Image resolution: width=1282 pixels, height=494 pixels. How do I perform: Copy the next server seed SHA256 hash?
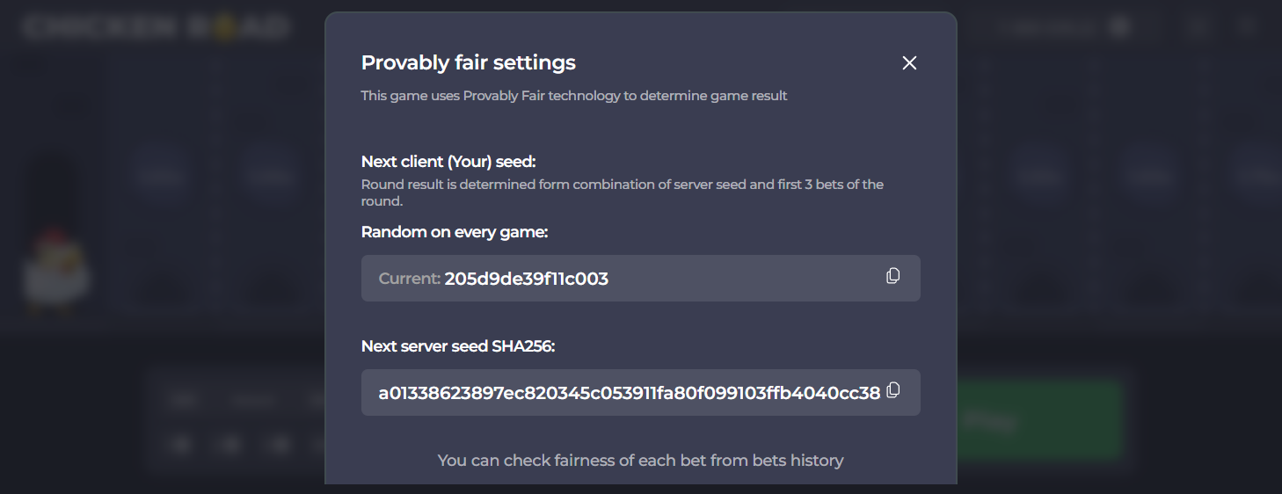click(892, 390)
